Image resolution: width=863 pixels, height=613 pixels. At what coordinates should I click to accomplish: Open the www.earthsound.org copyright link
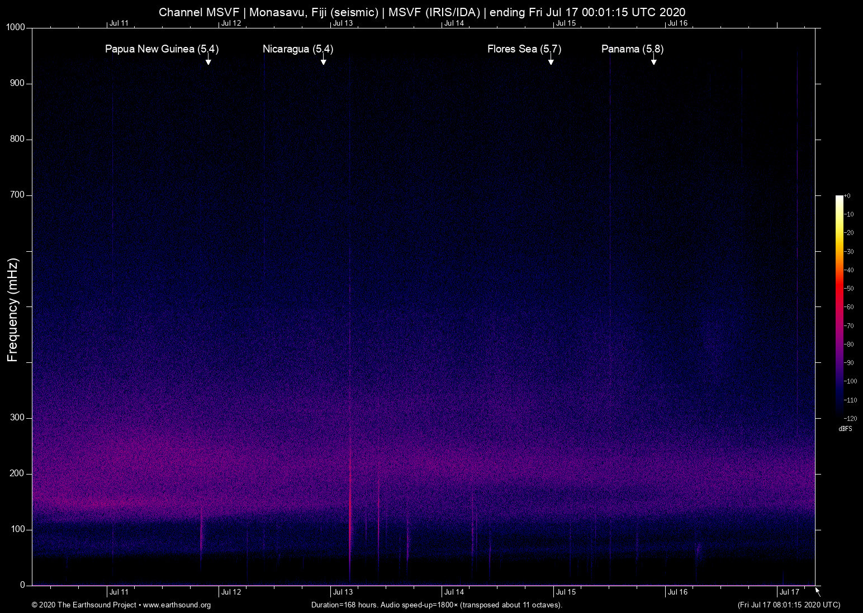pos(177,605)
